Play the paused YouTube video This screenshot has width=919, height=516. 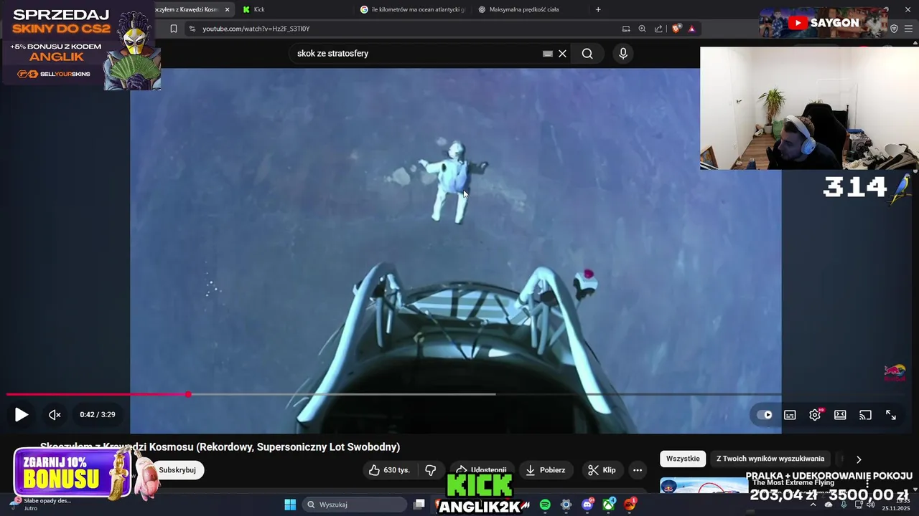22,414
